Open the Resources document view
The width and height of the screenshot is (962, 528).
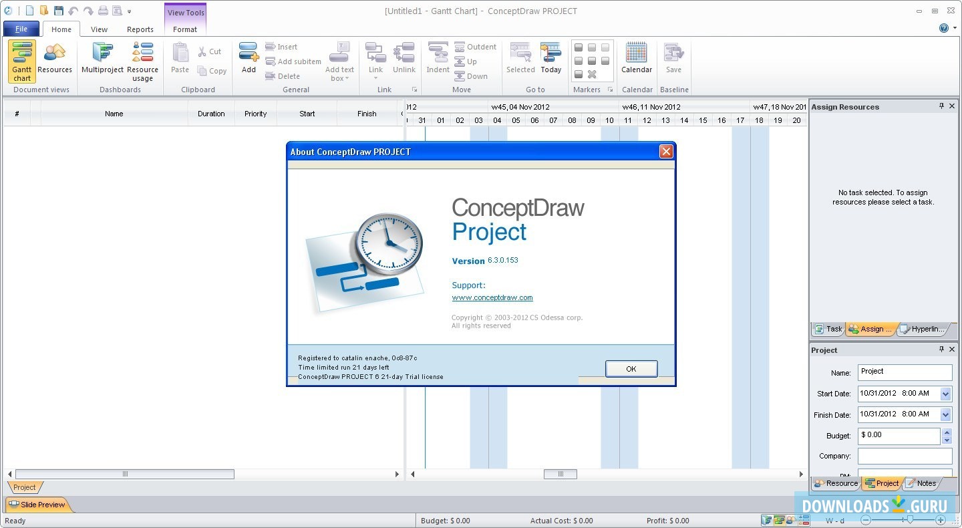[x=55, y=59]
